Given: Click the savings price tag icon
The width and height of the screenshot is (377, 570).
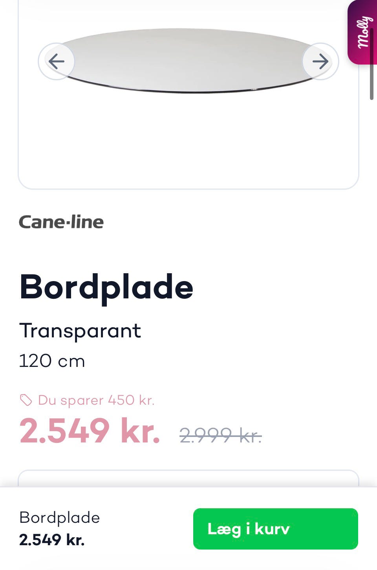Looking at the screenshot, I should pyautogui.click(x=26, y=400).
